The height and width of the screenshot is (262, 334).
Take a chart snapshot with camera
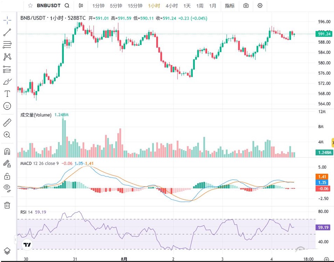pos(246,6)
